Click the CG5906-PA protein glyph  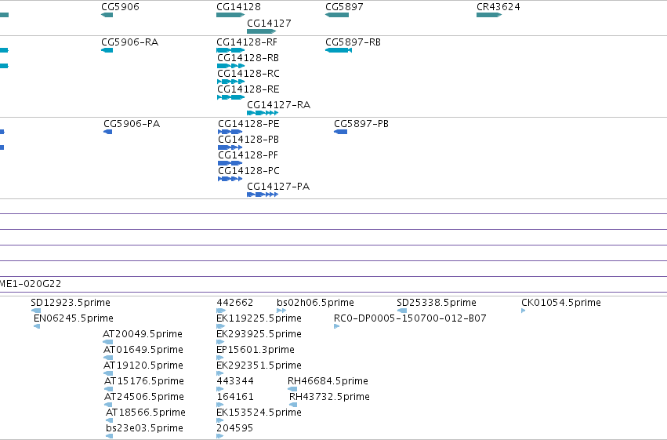tap(108, 132)
